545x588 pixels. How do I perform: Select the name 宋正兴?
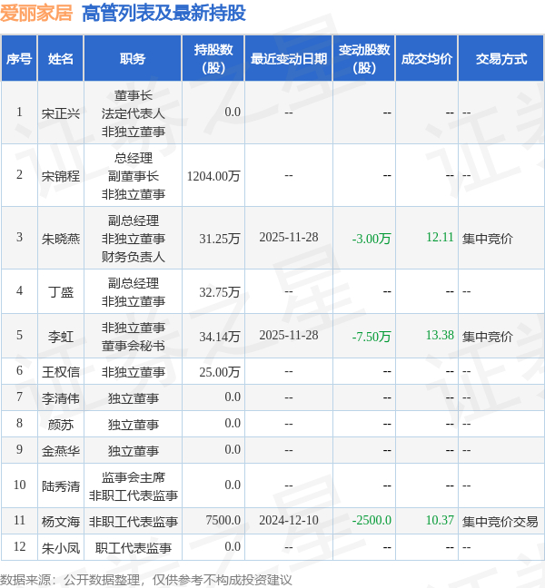coord(61,113)
